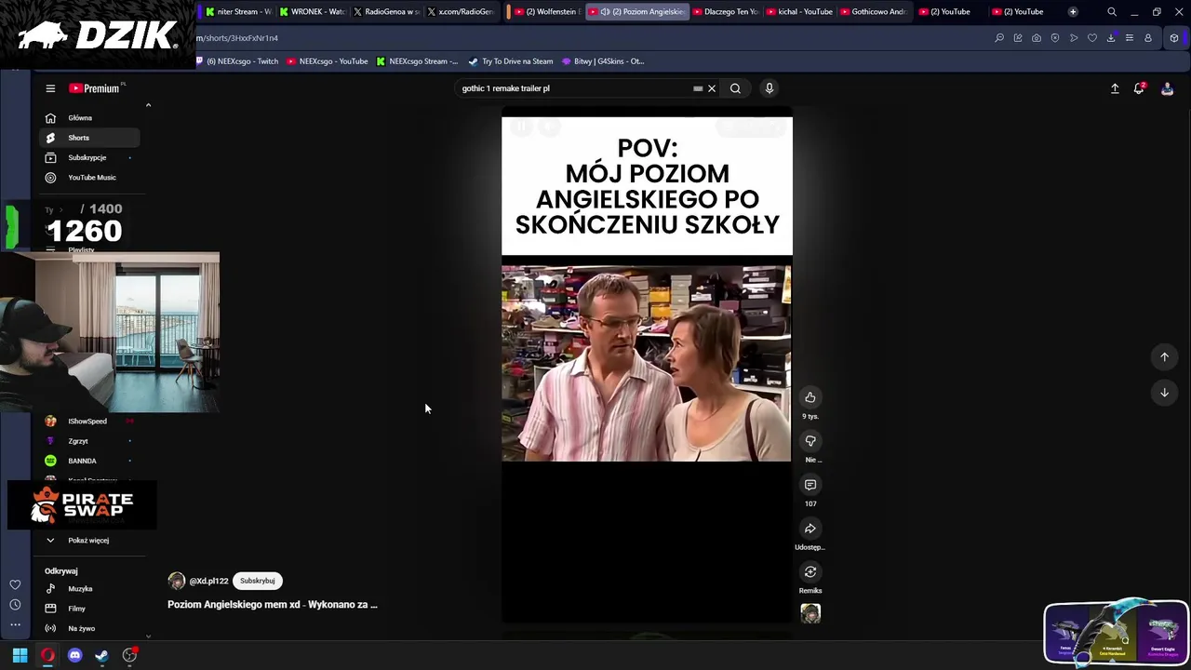Open Muzyka under Odkrywaj
This screenshot has width=1191, height=670.
click(89, 589)
